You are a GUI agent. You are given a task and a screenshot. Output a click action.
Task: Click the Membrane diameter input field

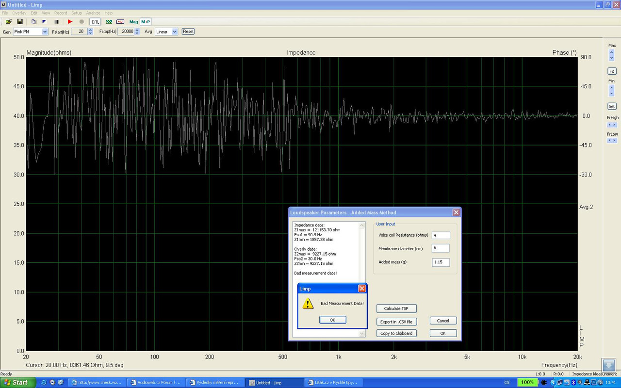pyautogui.click(x=441, y=248)
